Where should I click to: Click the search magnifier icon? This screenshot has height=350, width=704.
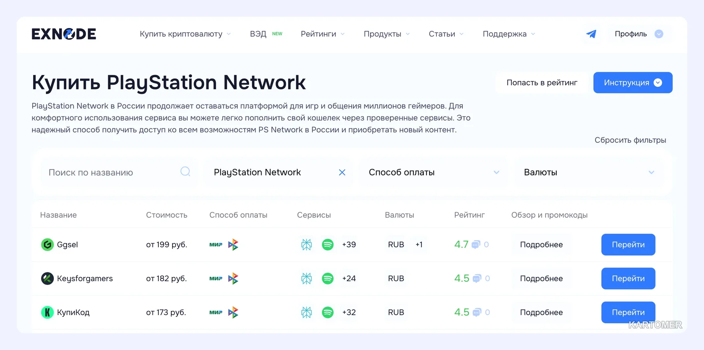[x=185, y=171]
